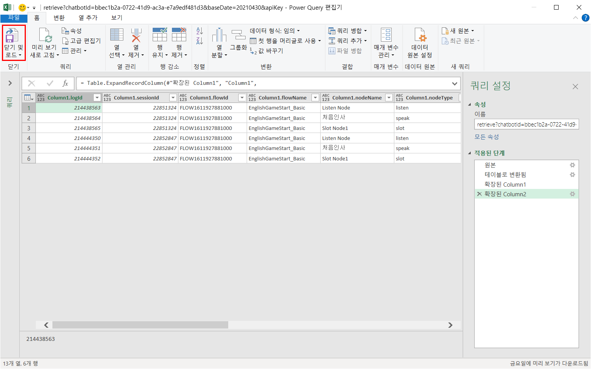Open the 관리 dropdown in query group
This screenshot has height=369, width=591.
pyautogui.click(x=74, y=51)
